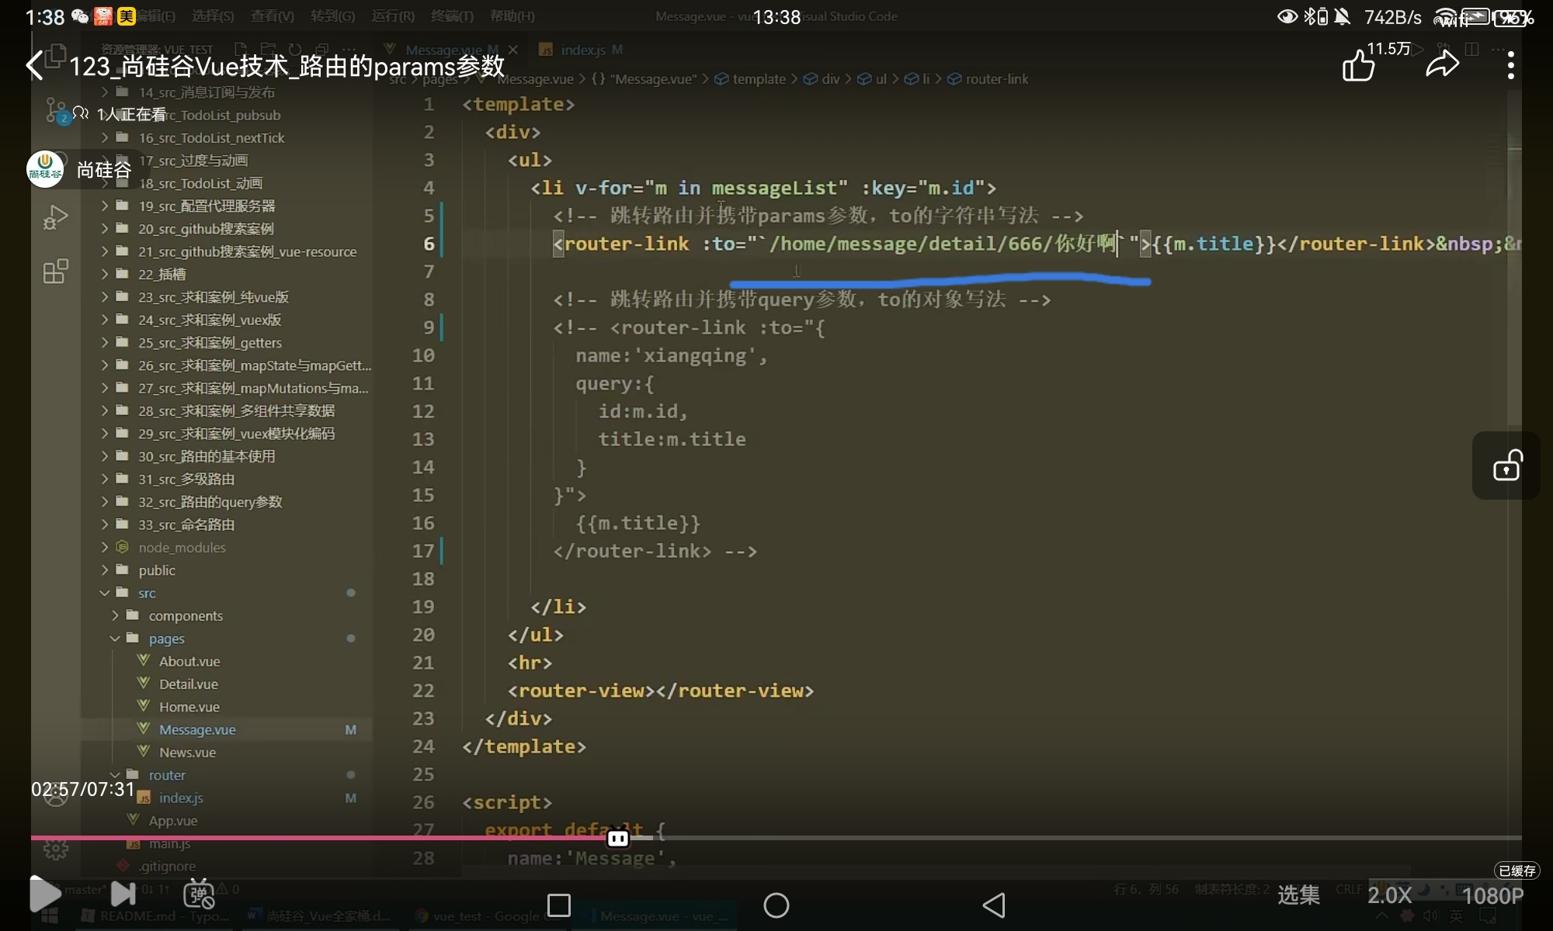The width and height of the screenshot is (1553, 931).
Task: Click the video progress bar knob
Action: 618,838
